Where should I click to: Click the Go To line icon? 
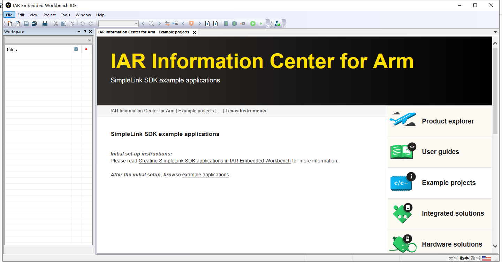tap(175, 24)
